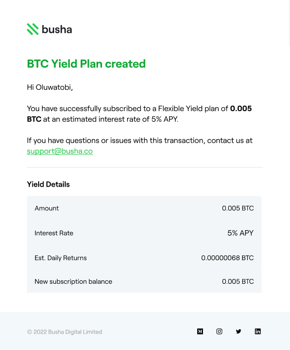Viewport: 290px width, 350px height.
Task: Select the New subscription balance label
Action: pyautogui.click(x=73, y=281)
